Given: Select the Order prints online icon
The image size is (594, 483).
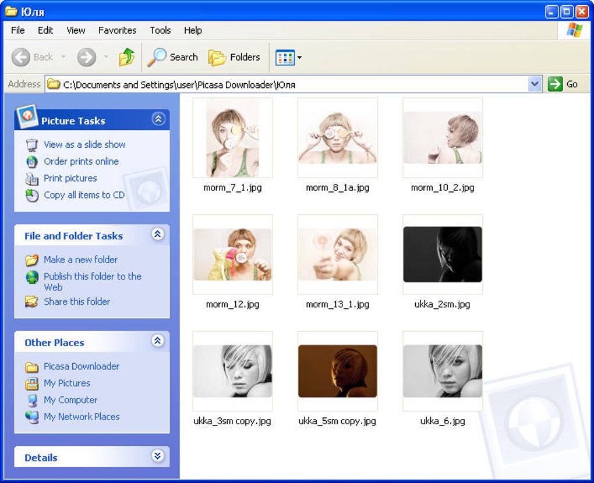Looking at the screenshot, I should click(33, 161).
